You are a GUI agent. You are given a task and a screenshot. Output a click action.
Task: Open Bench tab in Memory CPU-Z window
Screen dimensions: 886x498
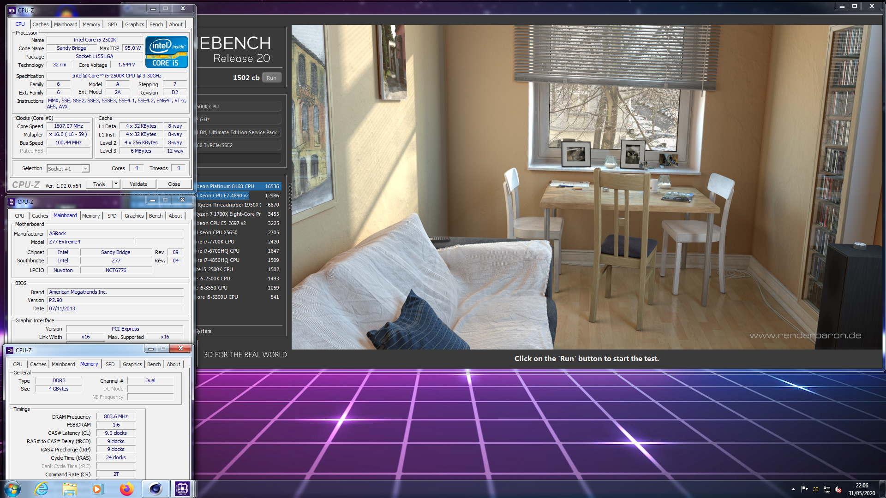pos(154,364)
